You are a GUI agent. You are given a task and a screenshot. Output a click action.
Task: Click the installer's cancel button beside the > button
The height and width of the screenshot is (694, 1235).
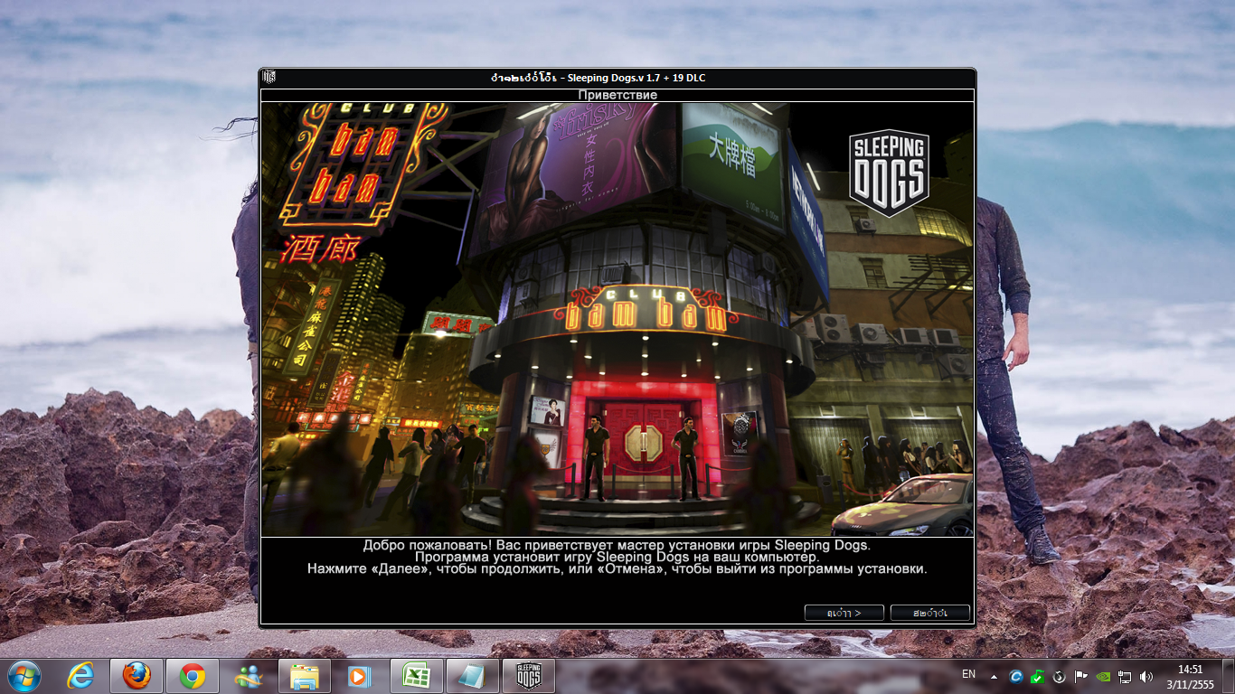pos(929,613)
